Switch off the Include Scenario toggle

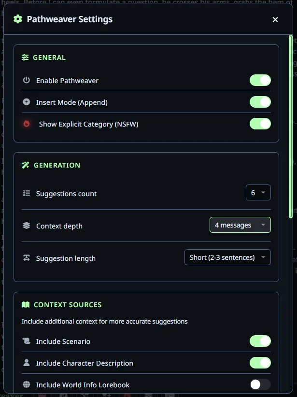(260, 341)
